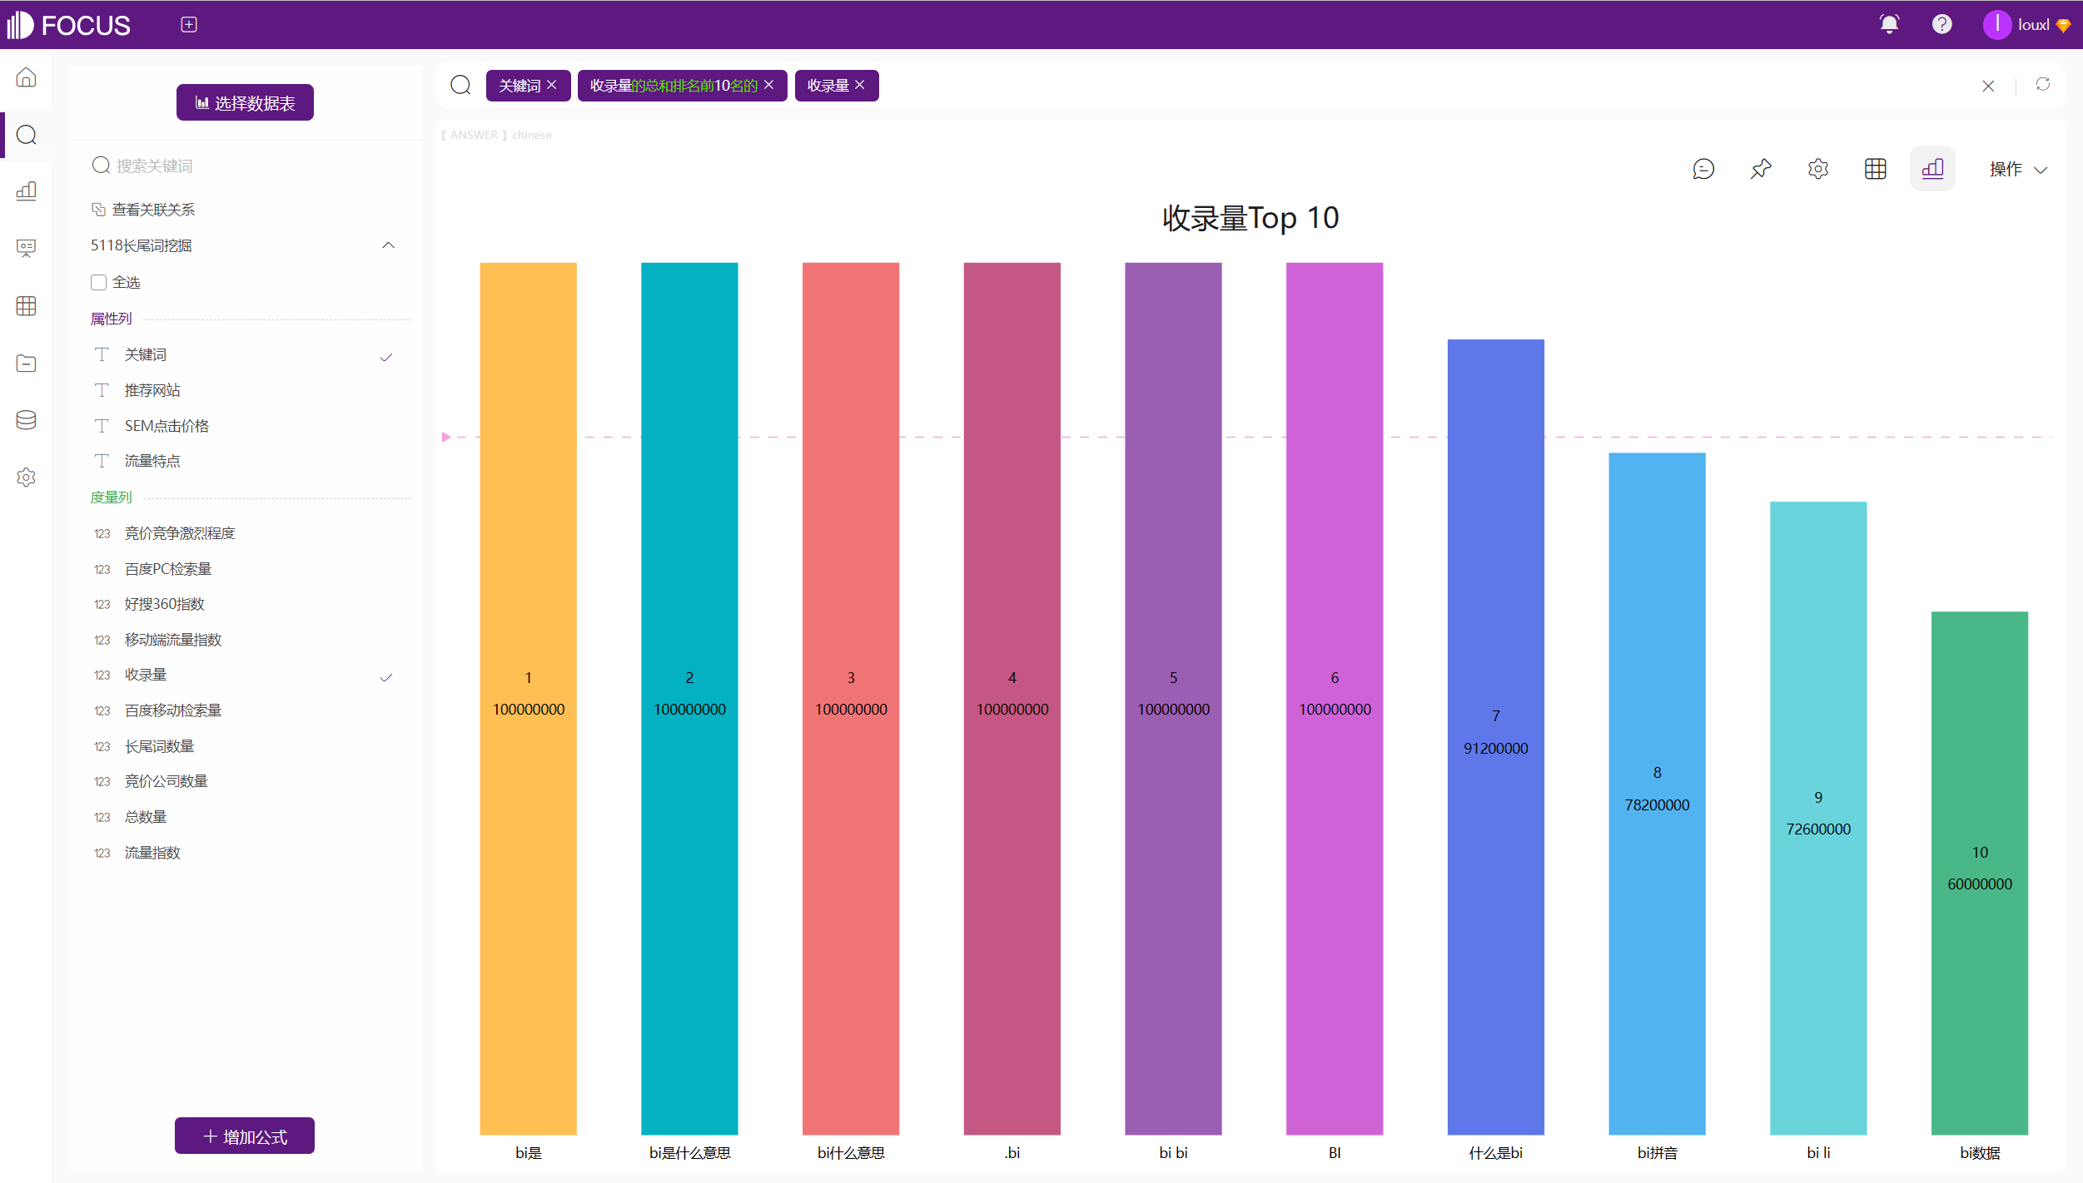Open the presentation/dashboard sidebar icon
The image size is (2083, 1183).
pyautogui.click(x=26, y=248)
